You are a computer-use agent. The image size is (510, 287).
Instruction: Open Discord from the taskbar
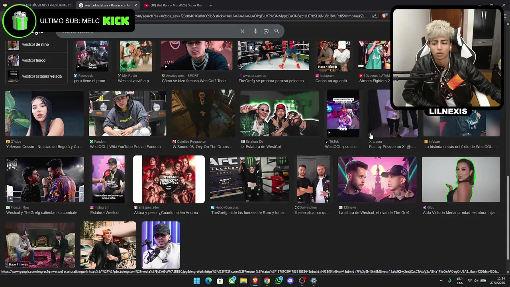click(290, 281)
